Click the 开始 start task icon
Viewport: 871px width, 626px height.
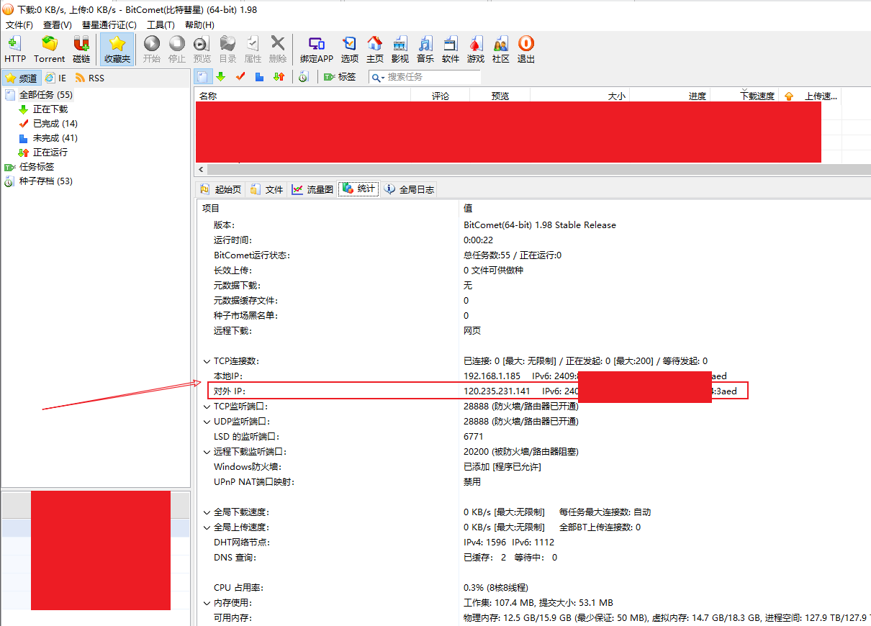pyautogui.click(x=151, y=49)
